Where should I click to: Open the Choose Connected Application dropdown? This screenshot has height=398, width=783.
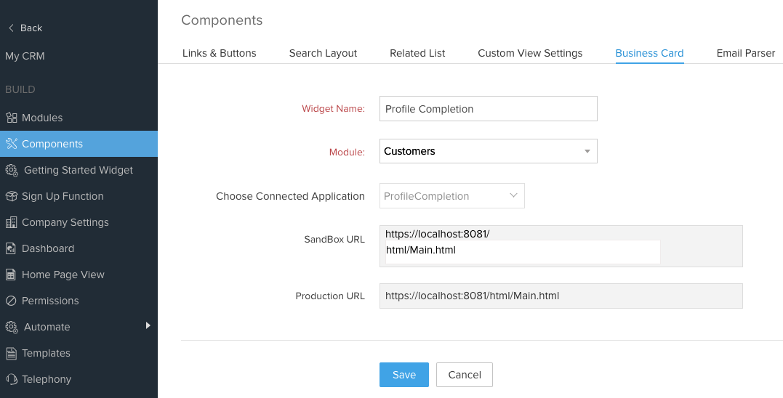(x=451, y=196)
